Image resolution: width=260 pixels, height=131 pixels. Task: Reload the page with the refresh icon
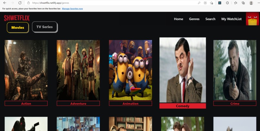[x=20, y=3]
